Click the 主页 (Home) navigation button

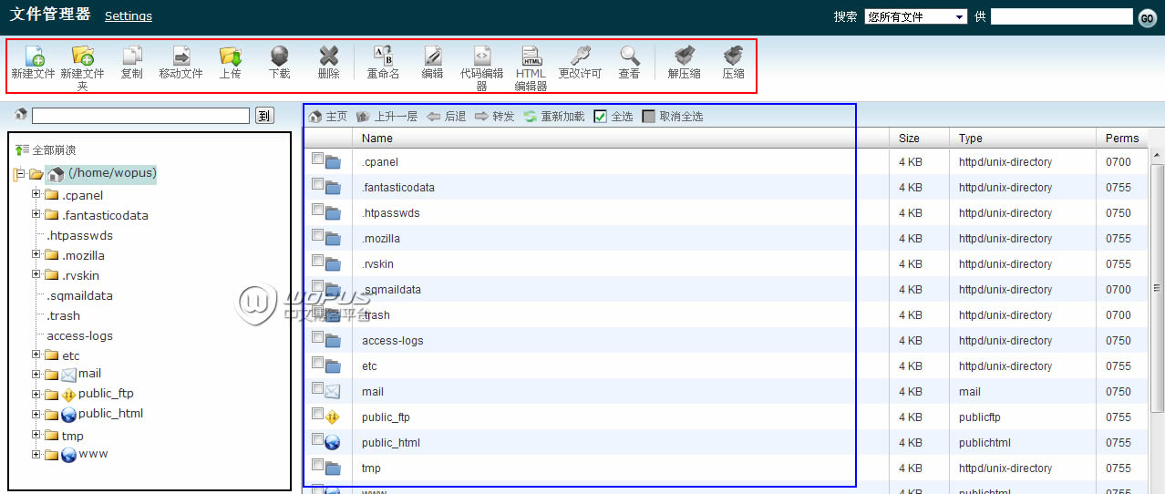[x=328, y=117]
